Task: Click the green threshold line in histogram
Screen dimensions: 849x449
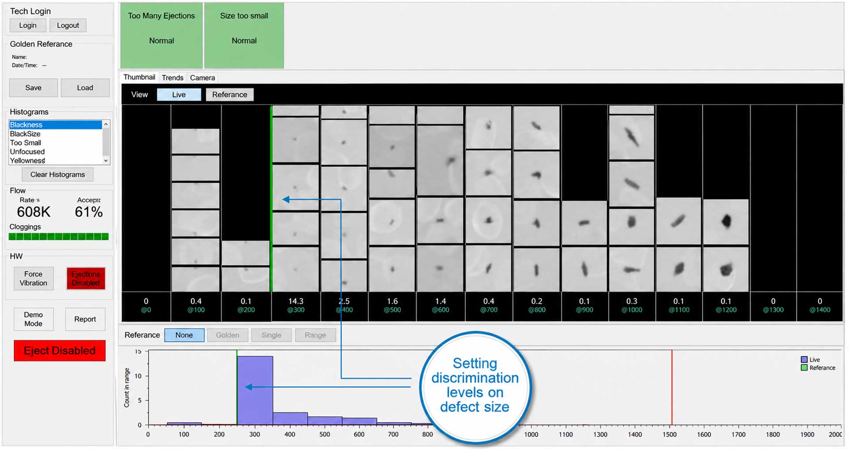Action: pos(237,388)
